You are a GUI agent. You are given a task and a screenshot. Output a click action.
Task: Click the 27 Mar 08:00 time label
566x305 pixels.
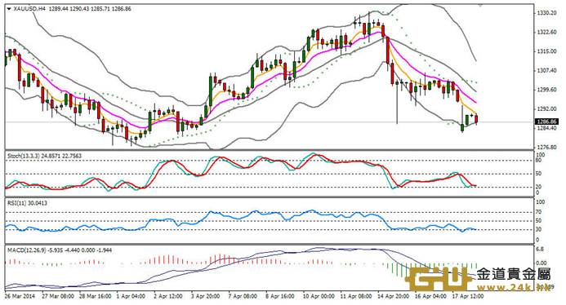coord(58,296)
